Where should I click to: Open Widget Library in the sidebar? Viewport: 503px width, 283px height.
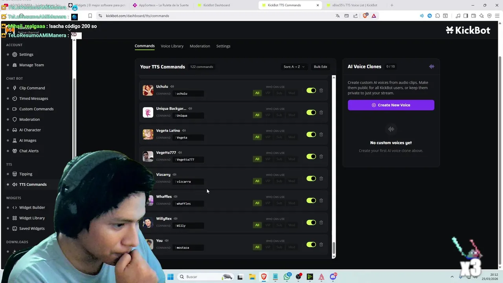[32, 218]
